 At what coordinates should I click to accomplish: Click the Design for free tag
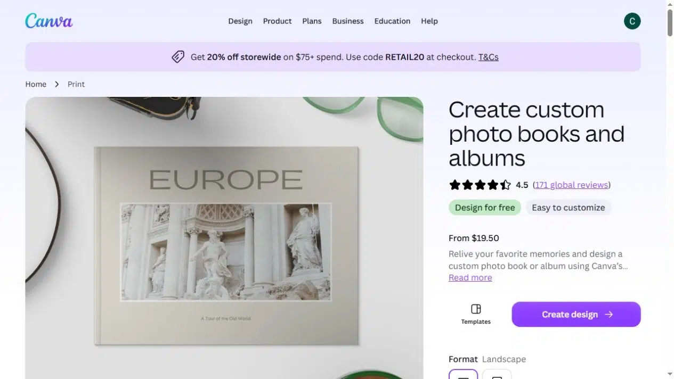tap(485, 208)
